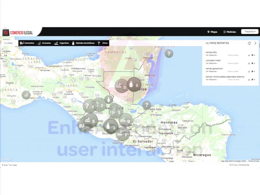Open Ver Reporte for tienda victoria aldea sabanetas
Screen dimensions: 260x195
pyautogui.click(x=212, y=79)
